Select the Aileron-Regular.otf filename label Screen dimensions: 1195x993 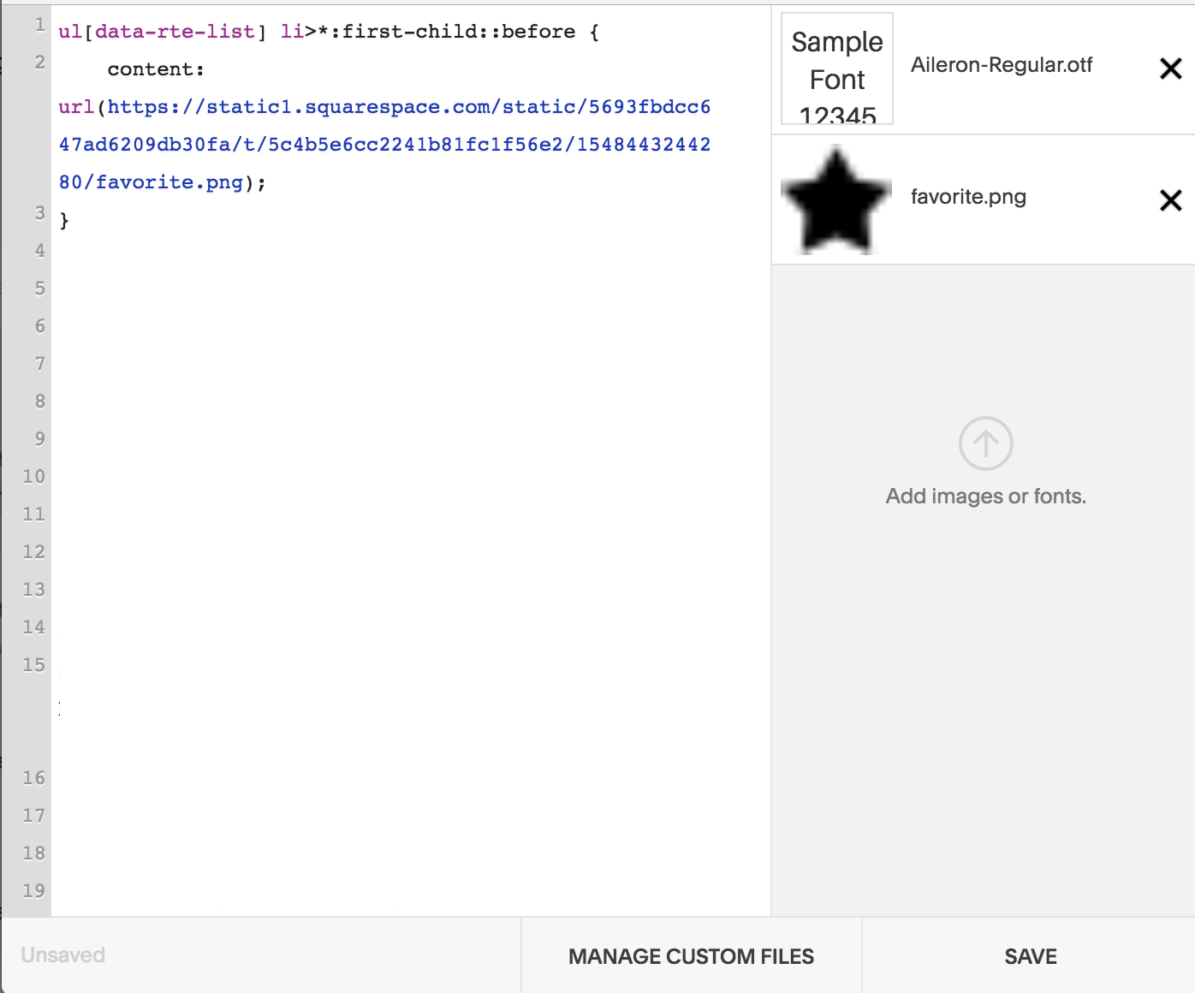[1002, 65]
